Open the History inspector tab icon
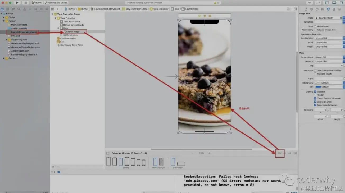The image size is (345, 193). [x=311, y=9]
